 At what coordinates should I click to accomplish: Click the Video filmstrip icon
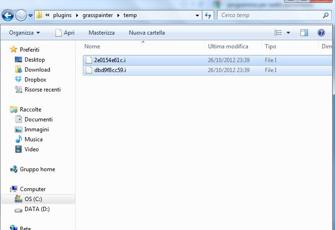18,149
